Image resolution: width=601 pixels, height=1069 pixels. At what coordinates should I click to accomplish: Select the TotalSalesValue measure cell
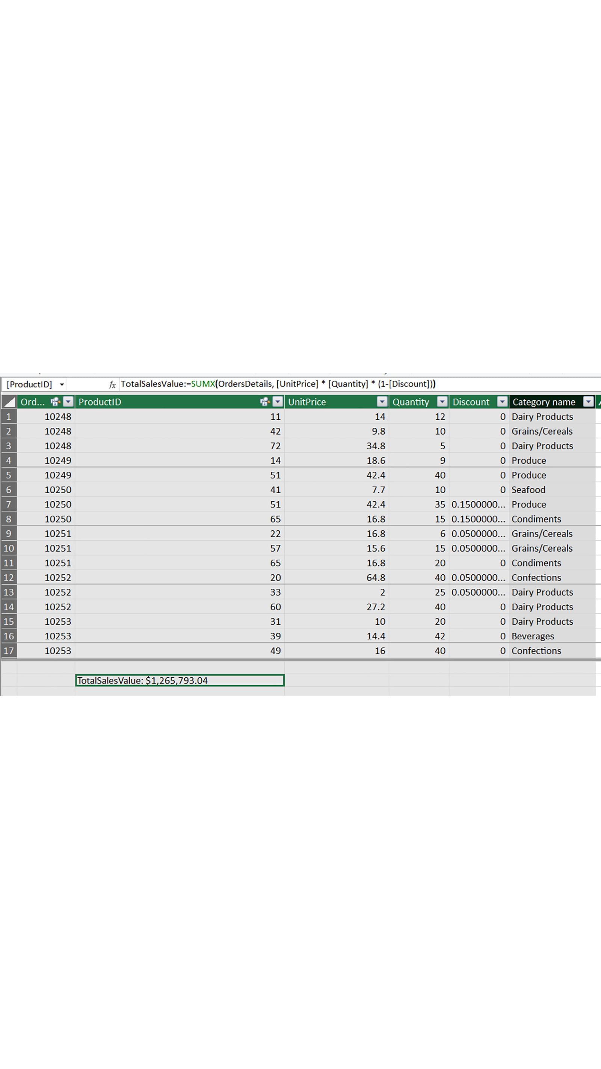coord(180,681)
